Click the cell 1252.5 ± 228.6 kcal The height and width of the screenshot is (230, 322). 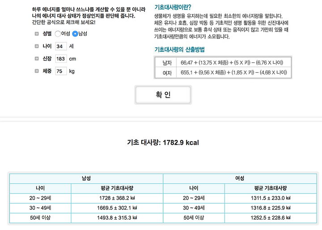pyautogui.click(x=271, y=218)
